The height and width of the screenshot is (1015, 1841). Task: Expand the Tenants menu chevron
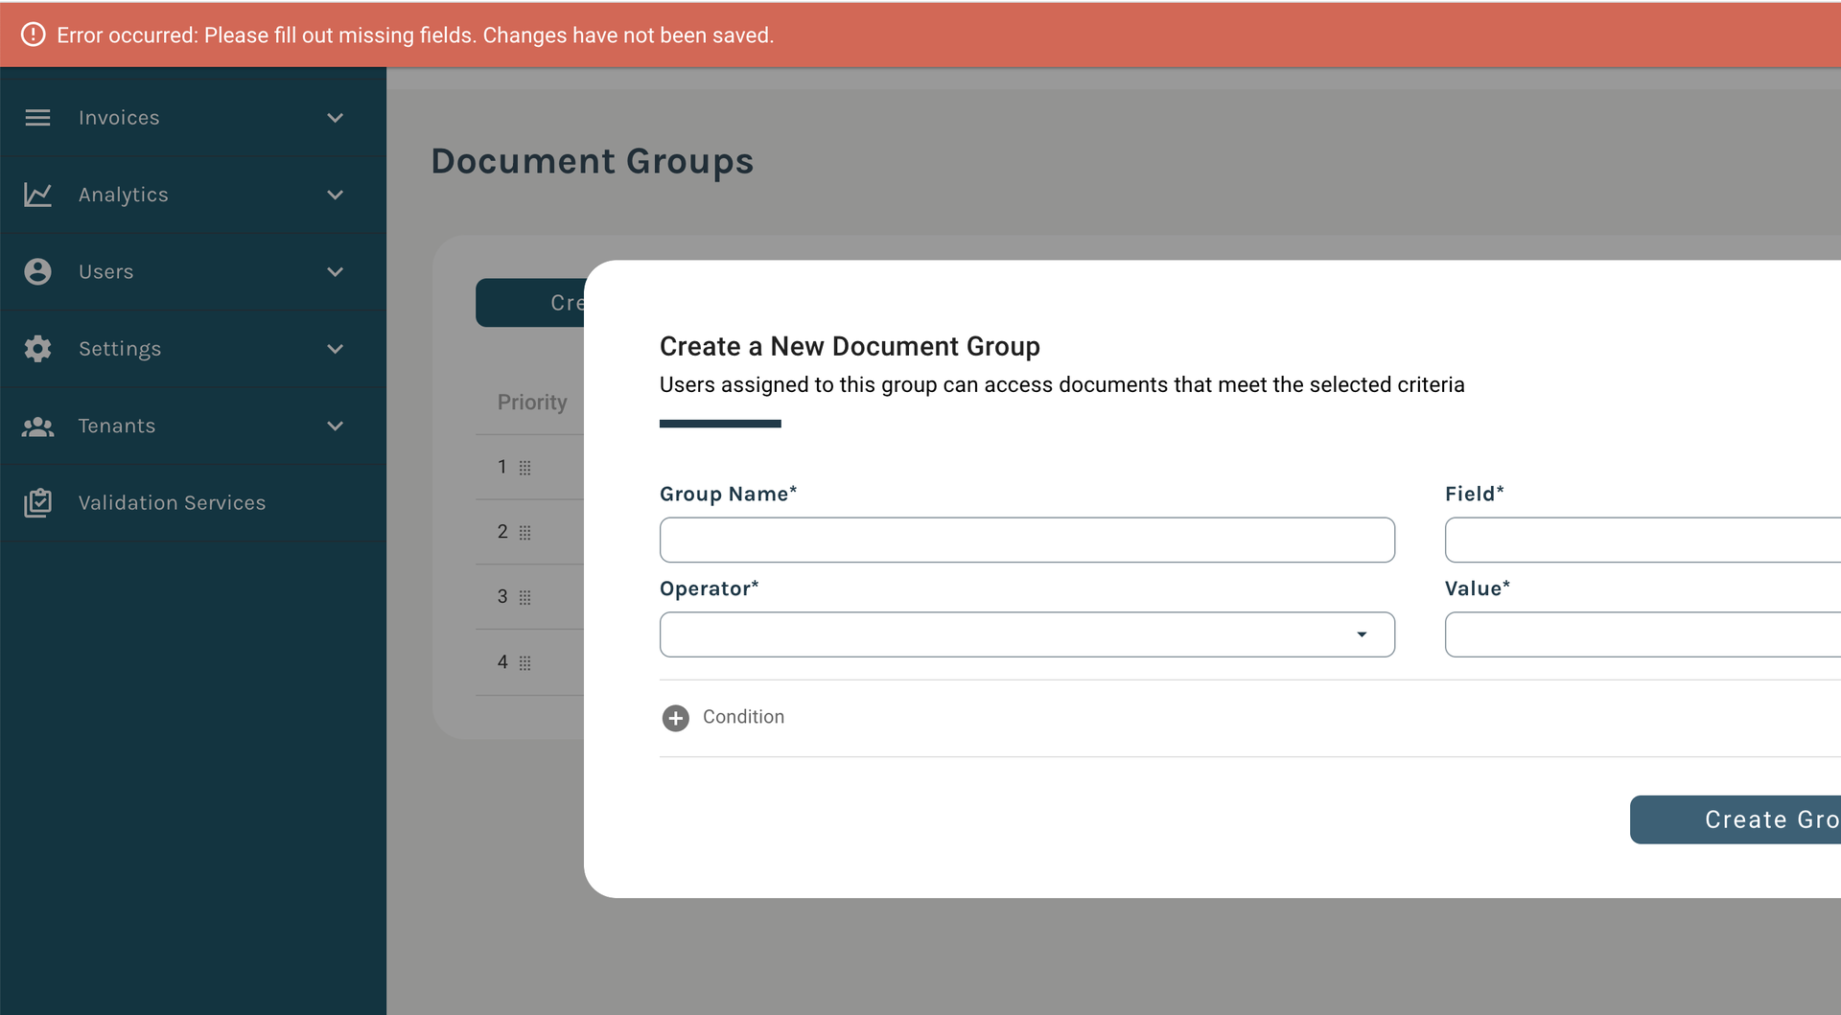pos(335,426)
